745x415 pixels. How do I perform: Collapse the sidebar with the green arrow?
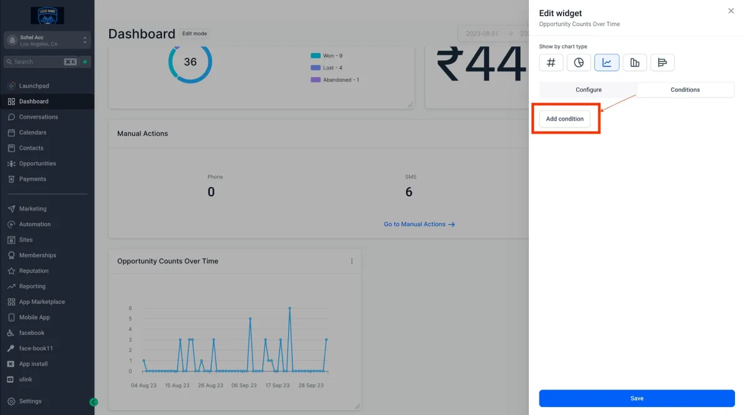pyautogui.click(x=94, y=402)
